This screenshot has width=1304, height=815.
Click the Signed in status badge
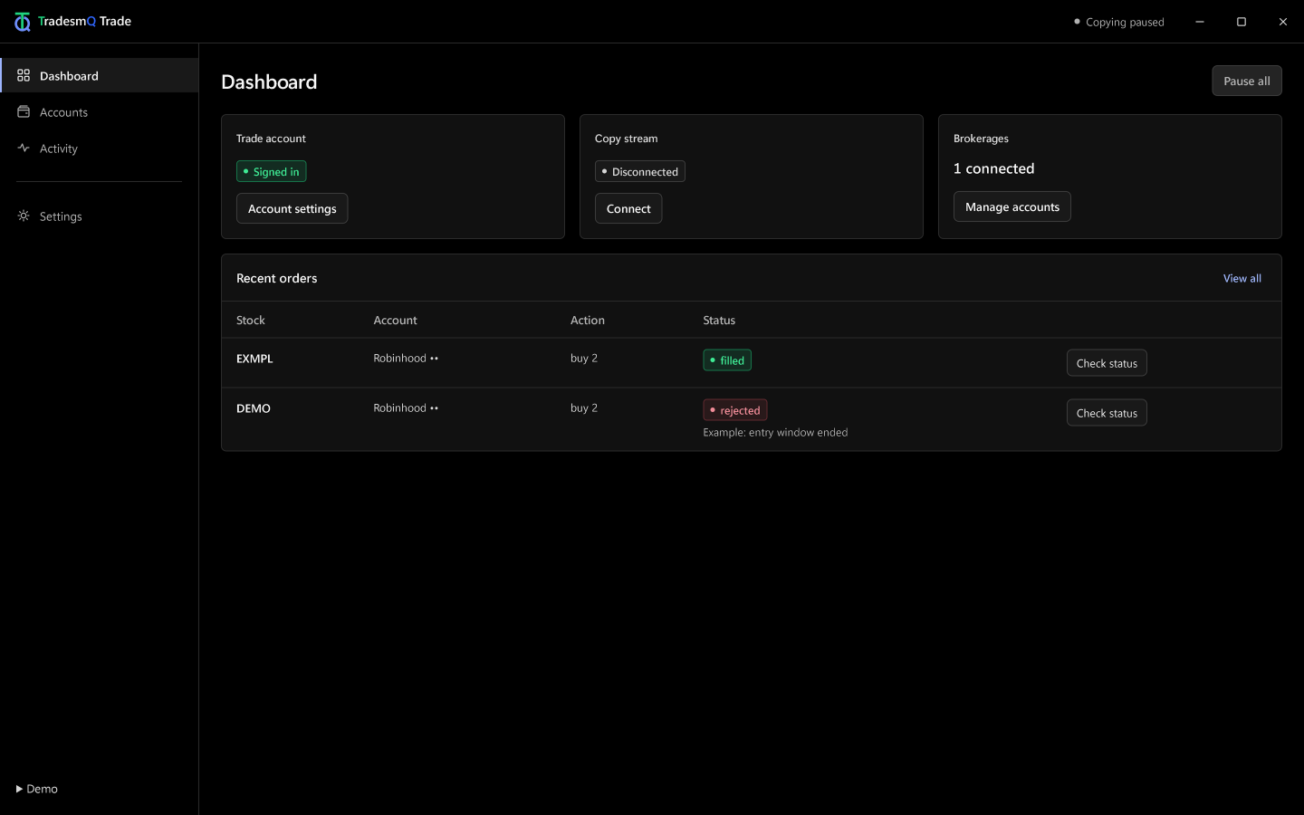[x=272, y=171]
